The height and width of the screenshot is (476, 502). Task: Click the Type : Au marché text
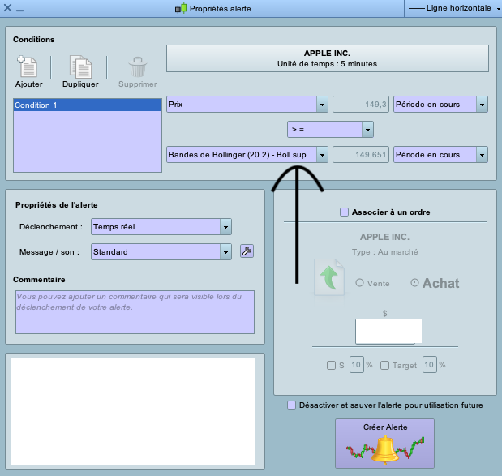point(385,252)
